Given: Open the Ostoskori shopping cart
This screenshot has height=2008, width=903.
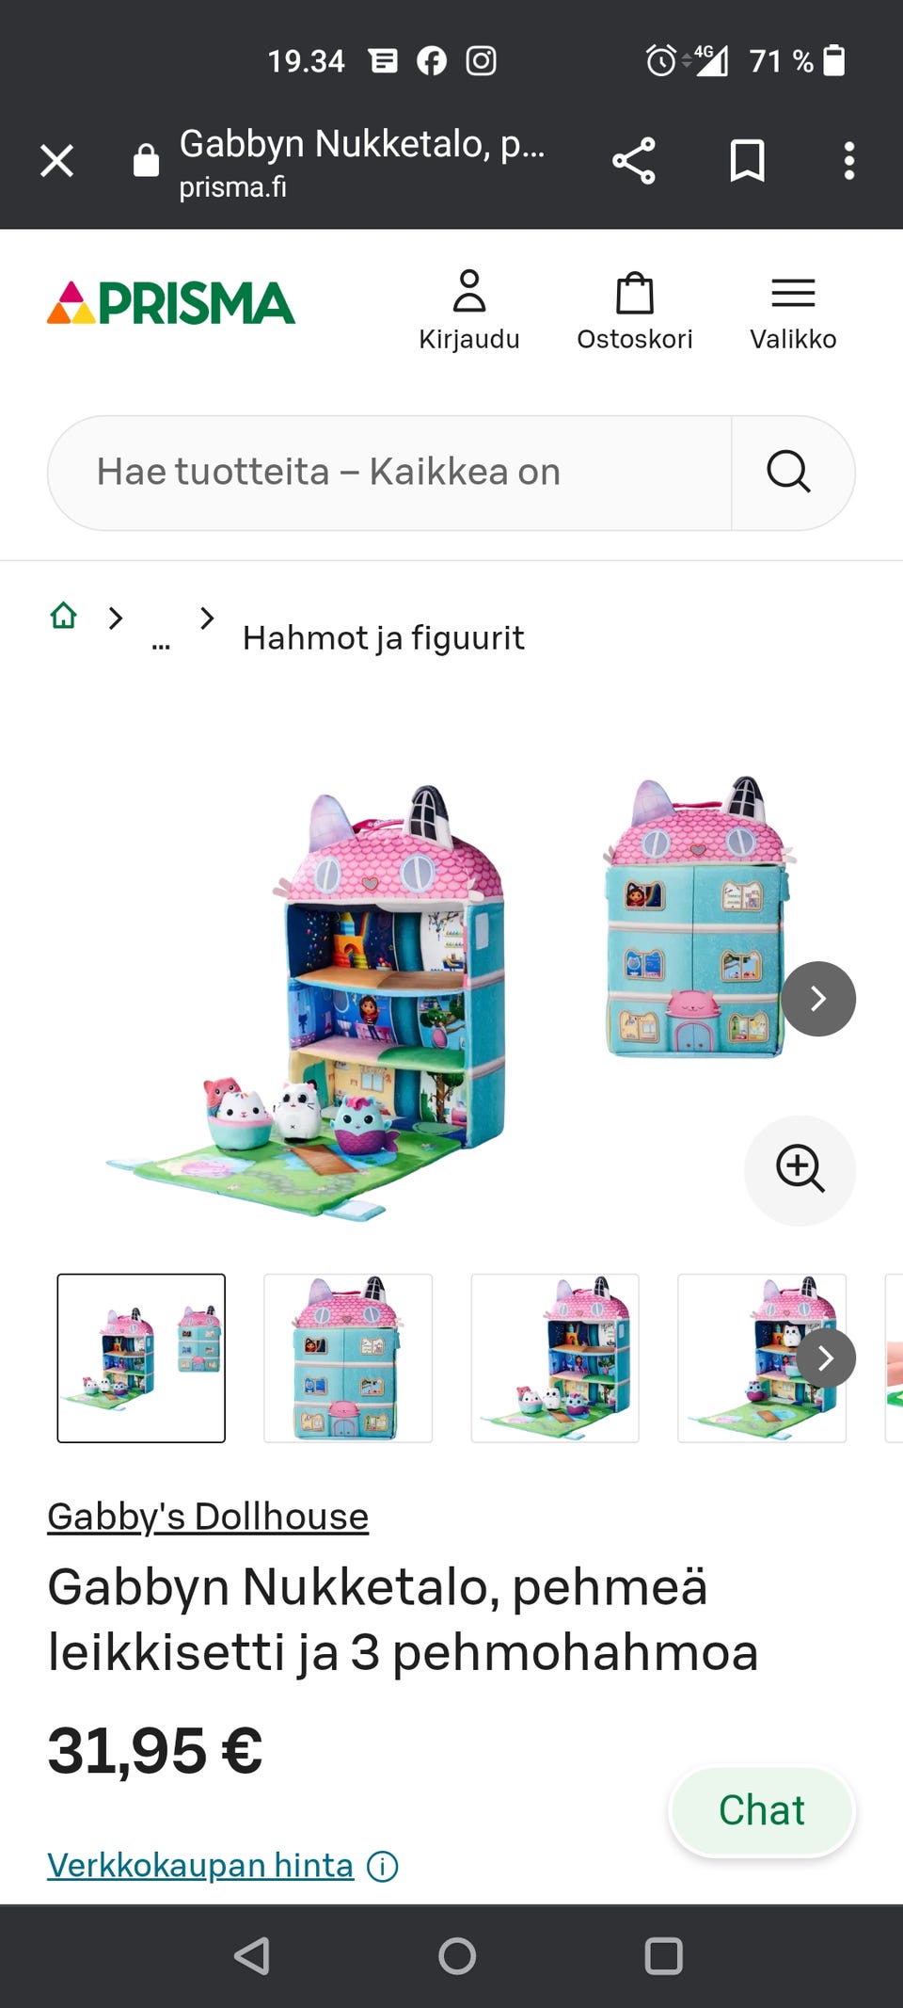Looking at the screenshot, I should [635, 310].
